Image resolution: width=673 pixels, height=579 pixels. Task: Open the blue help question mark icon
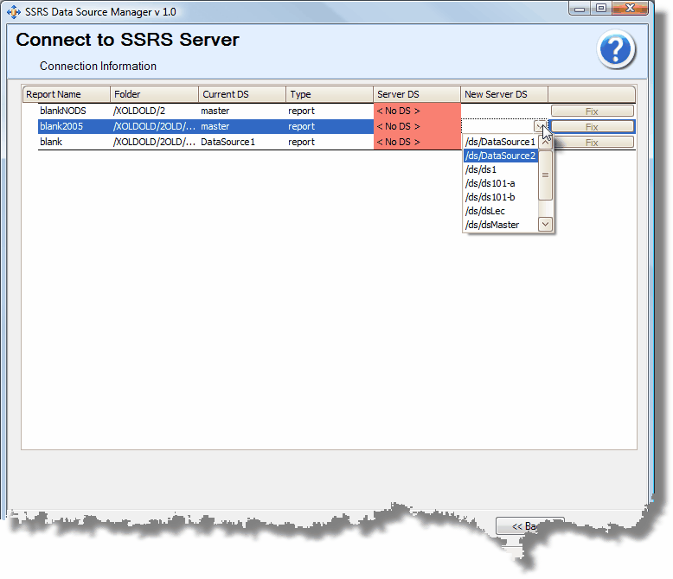(616, 50)
